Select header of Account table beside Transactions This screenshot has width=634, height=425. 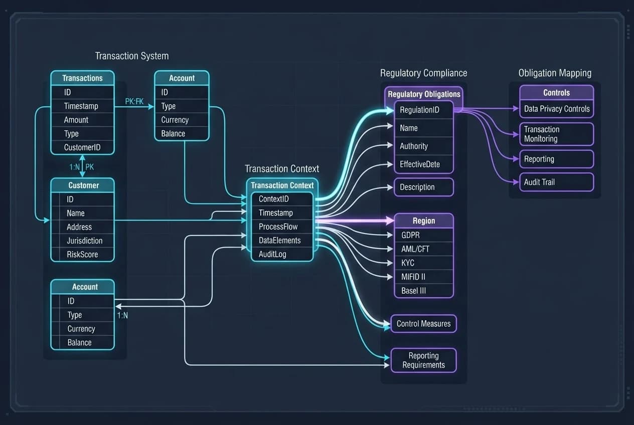click(x=182, y=78)
